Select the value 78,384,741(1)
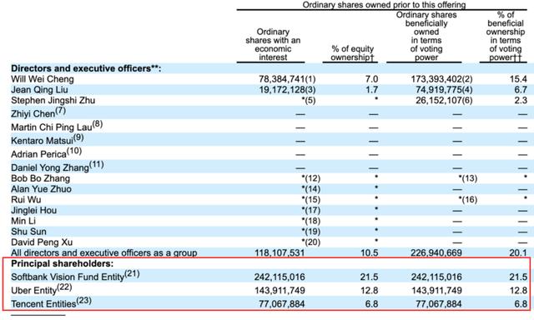 pos(287,79)
